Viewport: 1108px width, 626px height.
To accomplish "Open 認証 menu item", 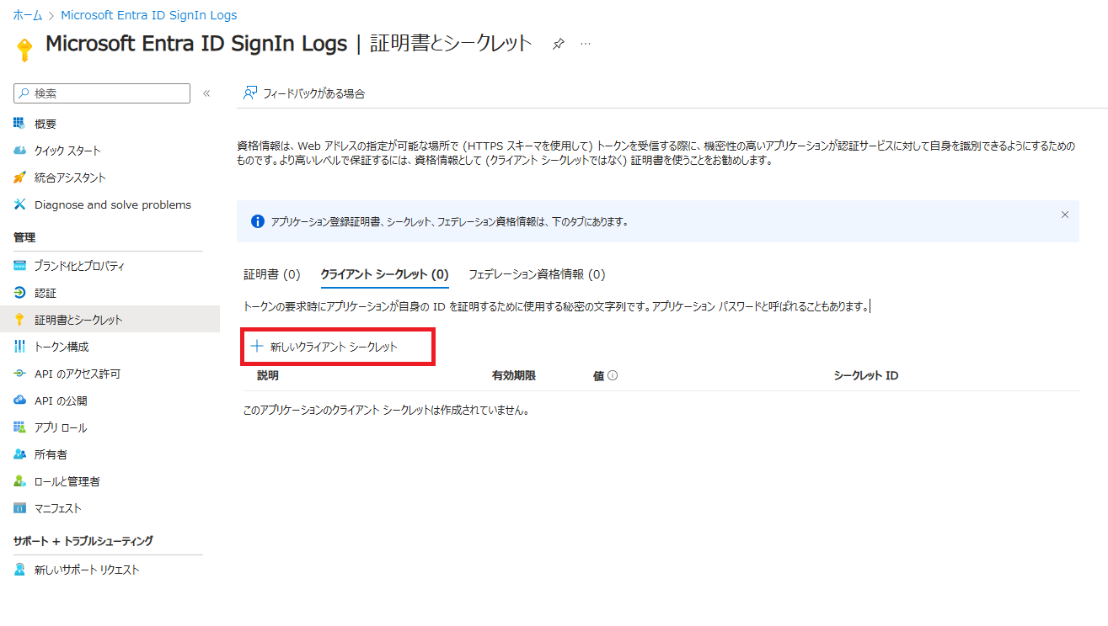I will pyautogui.click(x=45, y=293).
